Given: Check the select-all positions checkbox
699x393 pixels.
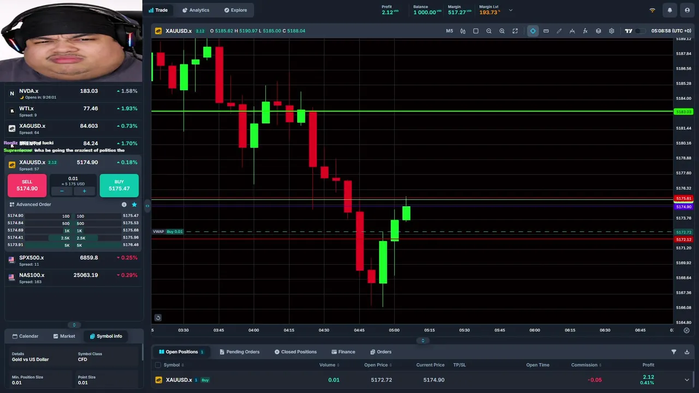Looking at the screenshot, I should click(158, 365).
